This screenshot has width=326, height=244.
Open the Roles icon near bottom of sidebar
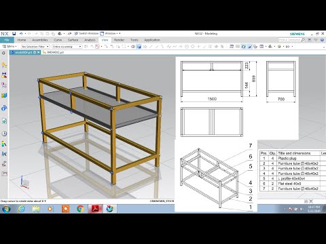click(4, 164)
